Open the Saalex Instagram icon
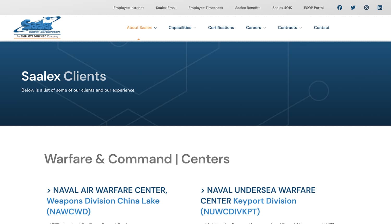 [x=366, y=8]
